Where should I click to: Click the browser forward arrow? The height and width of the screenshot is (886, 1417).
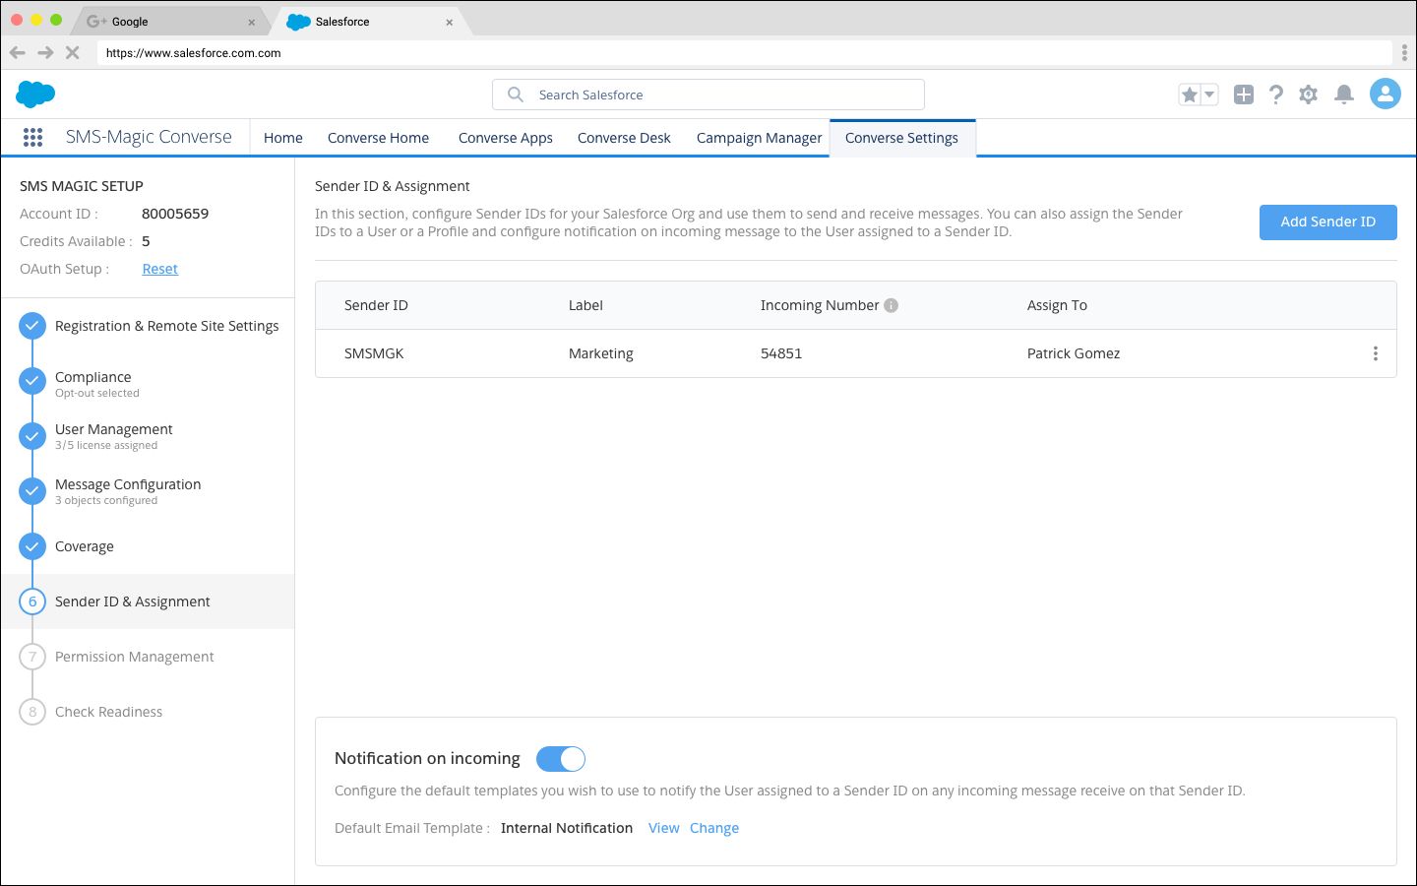click(x=45, y=52)
